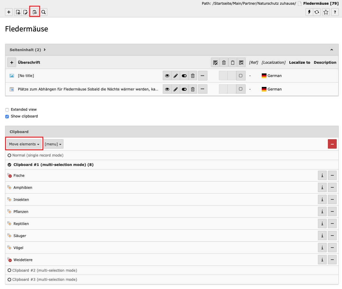Delete the Plätze zum Abhängen record
Screen dimensions: 342x289
pos(193,89)
